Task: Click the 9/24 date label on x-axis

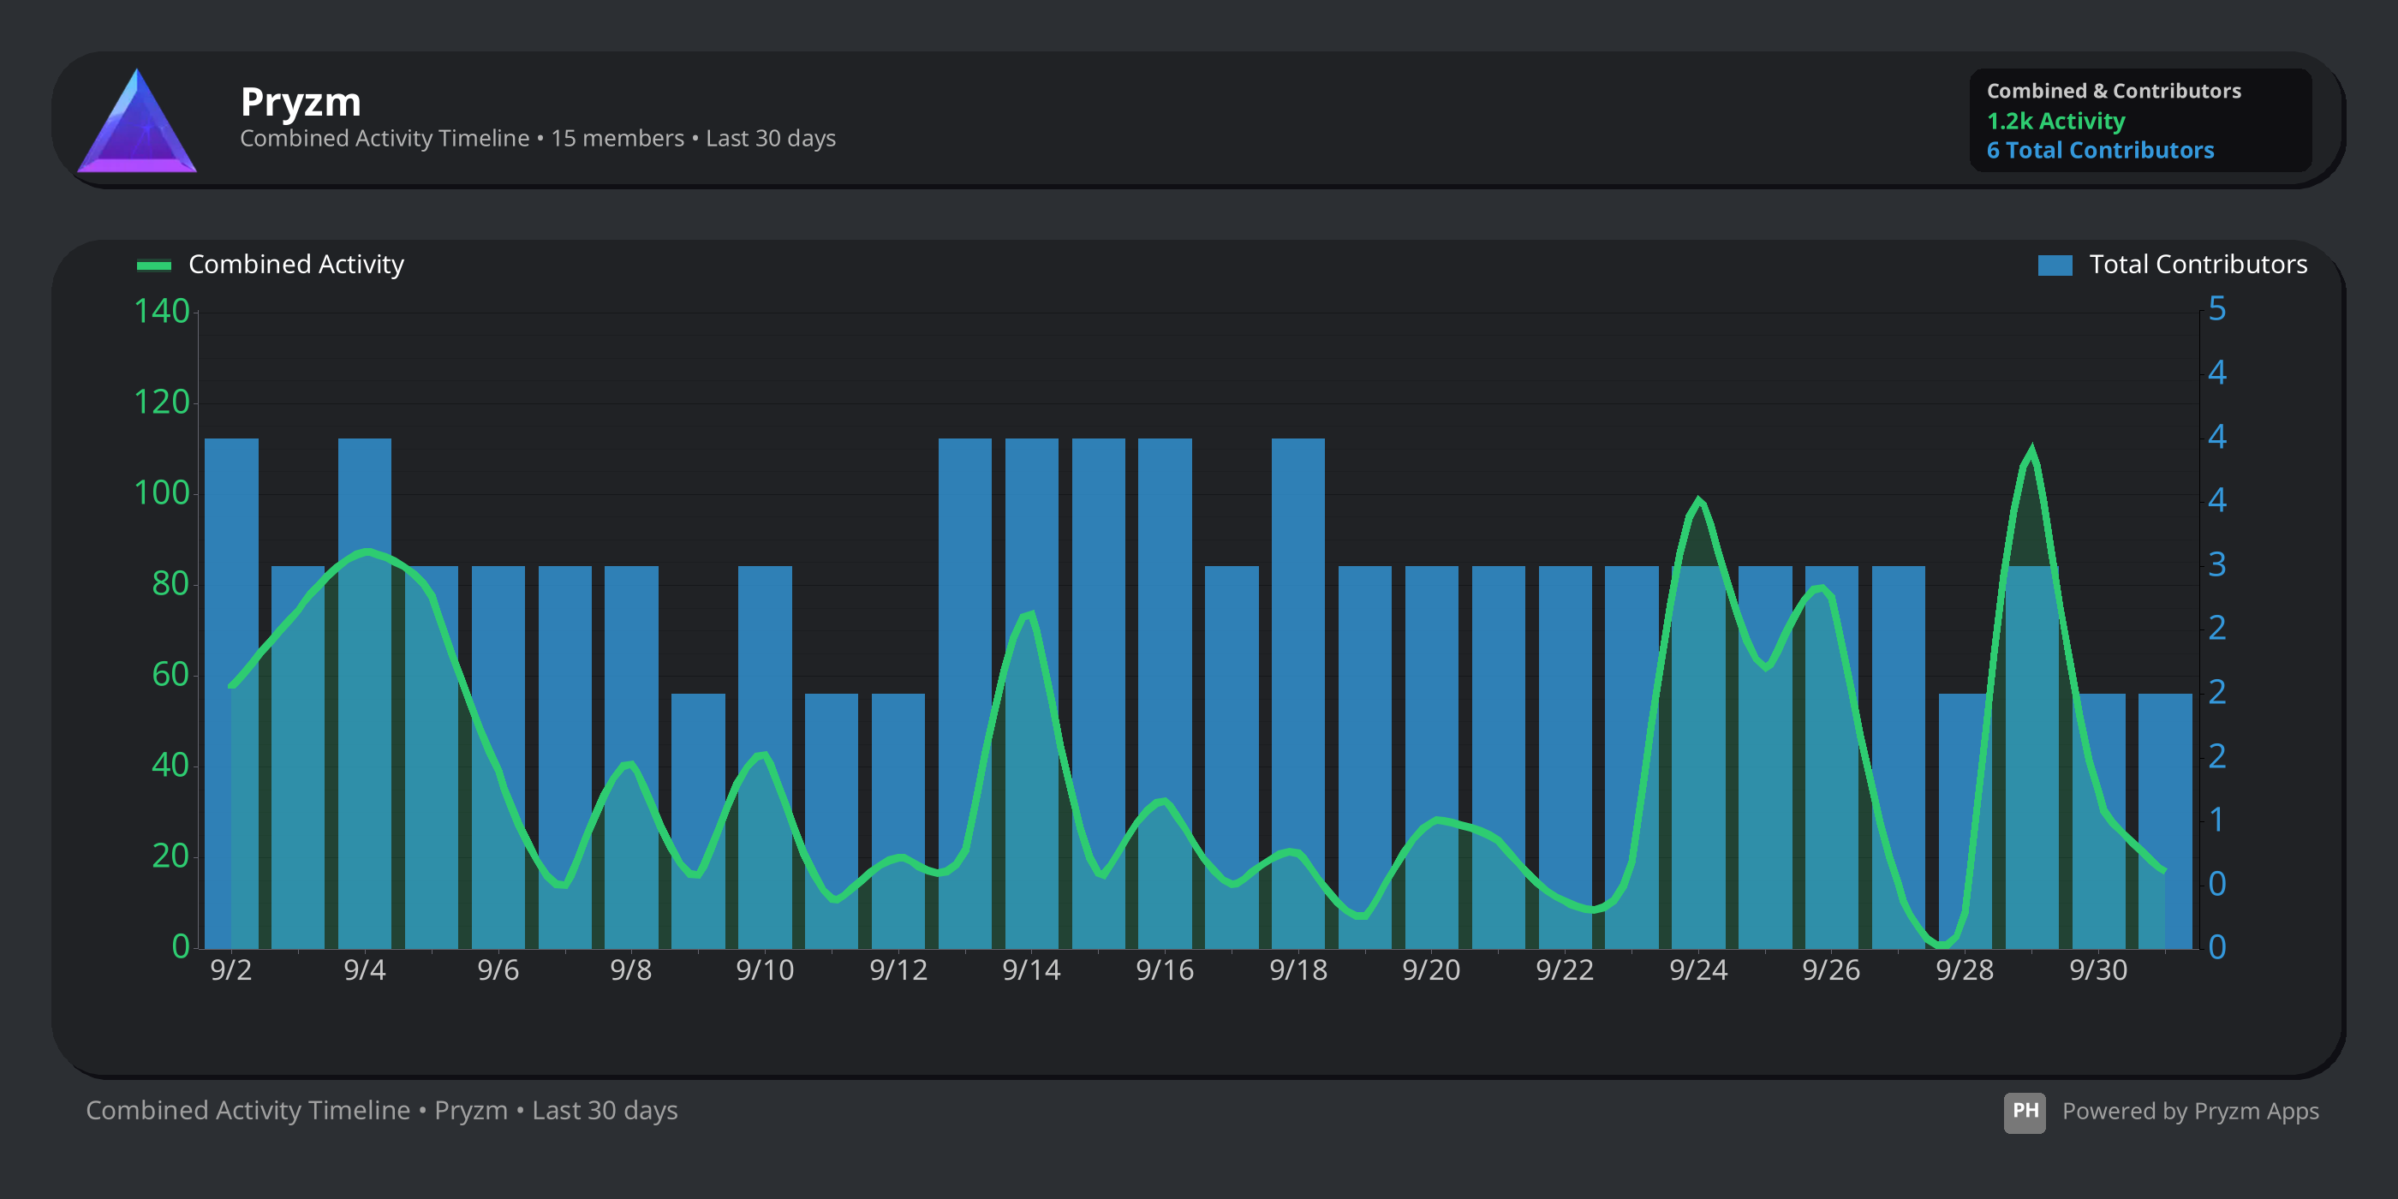Action: (1697, 971)
